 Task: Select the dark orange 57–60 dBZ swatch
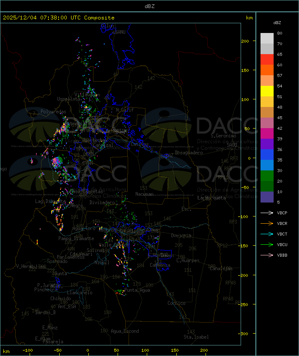tap(267, 70)
